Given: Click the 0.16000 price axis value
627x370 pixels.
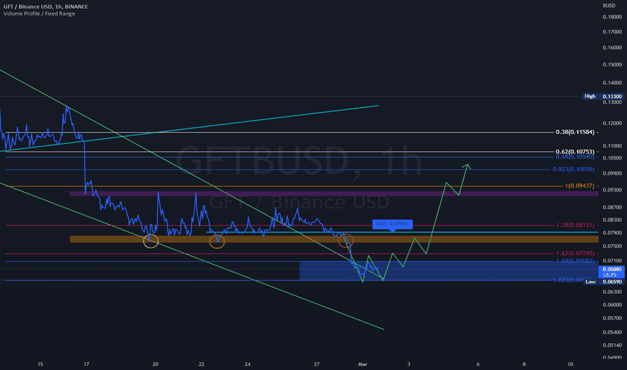Looking at the screenshot, I should point(612,48).
